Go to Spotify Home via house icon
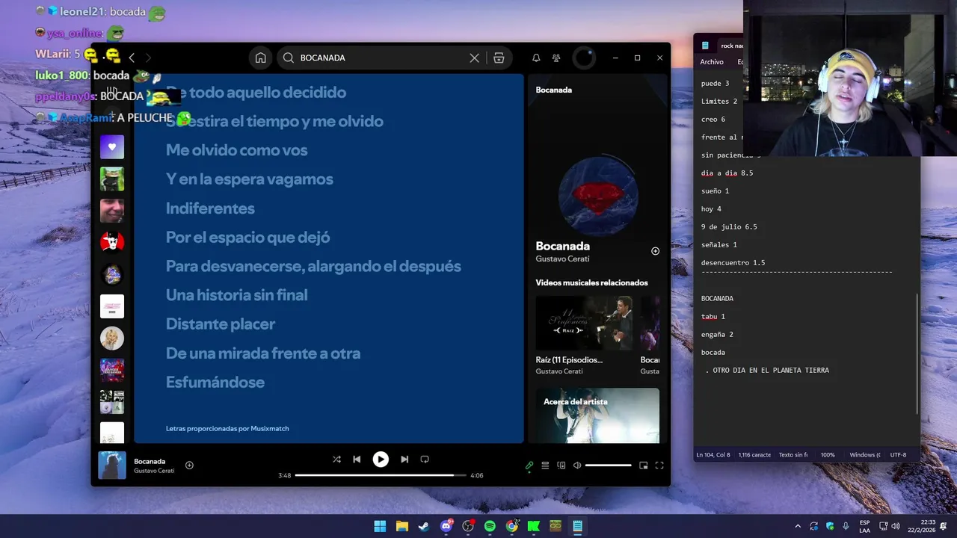The width and height of the screenshot is (957, 538). click(260, 58)
